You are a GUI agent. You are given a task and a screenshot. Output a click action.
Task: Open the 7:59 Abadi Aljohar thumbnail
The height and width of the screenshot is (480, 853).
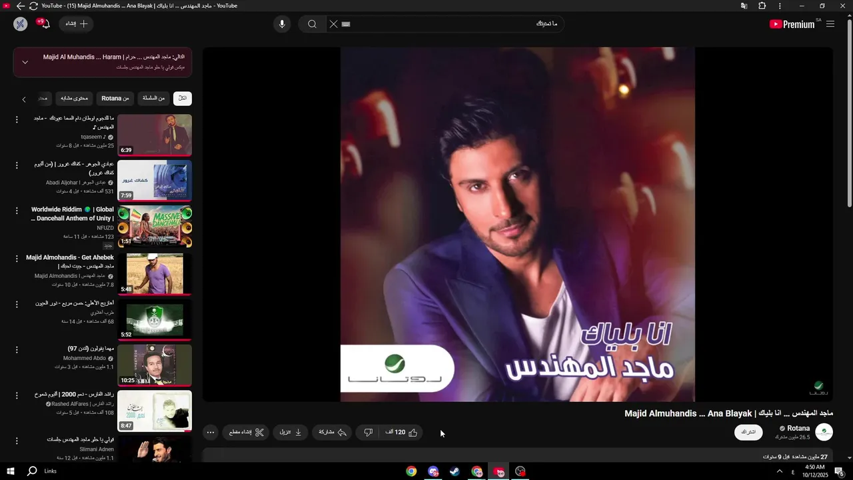pos(155,180)
